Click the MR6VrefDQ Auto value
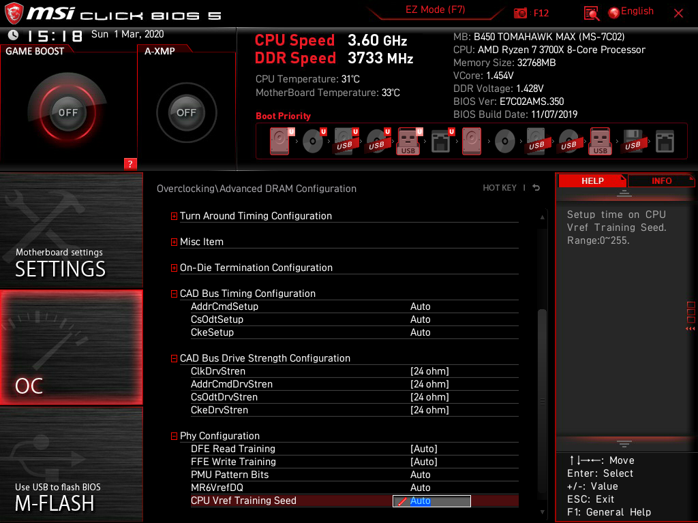The width and height of the screenshot is (698, 523). (420, 488)
